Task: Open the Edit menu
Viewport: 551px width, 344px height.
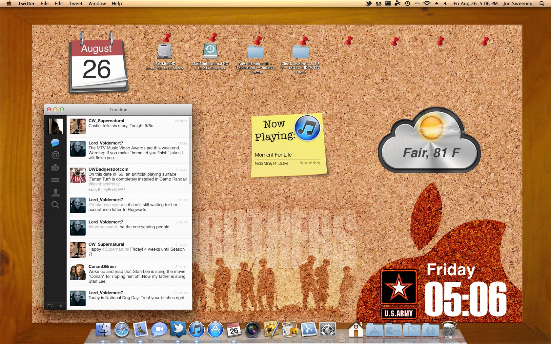Action: (x=59, y=4)
